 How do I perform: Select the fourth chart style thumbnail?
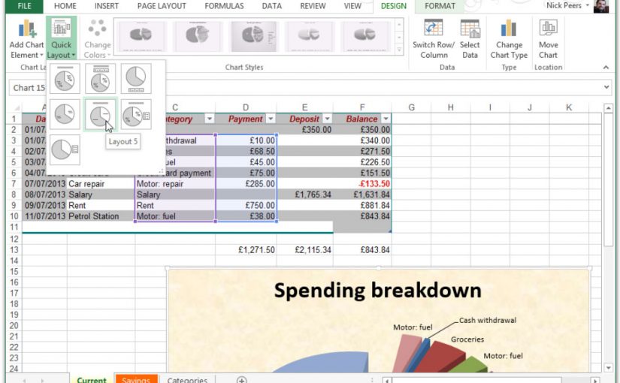[309, 37]
